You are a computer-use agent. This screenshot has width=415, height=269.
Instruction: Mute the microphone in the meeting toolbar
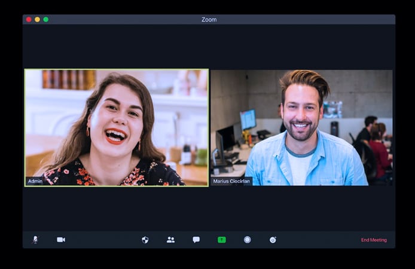coord(35,240)
